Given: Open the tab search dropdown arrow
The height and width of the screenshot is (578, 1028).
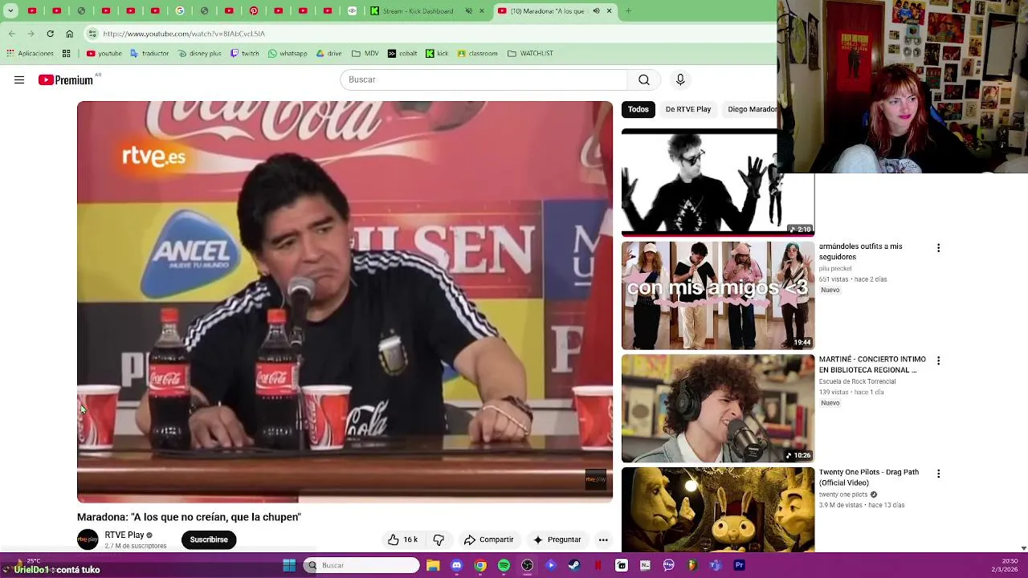Looking at the screenshot, I should [x=10, y=10].
